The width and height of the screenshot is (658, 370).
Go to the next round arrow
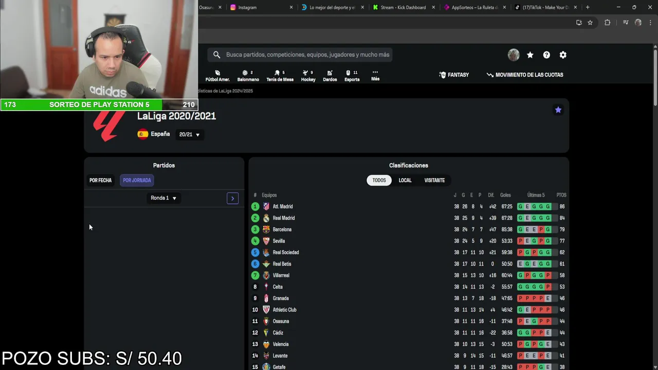(x=232, y=198)
